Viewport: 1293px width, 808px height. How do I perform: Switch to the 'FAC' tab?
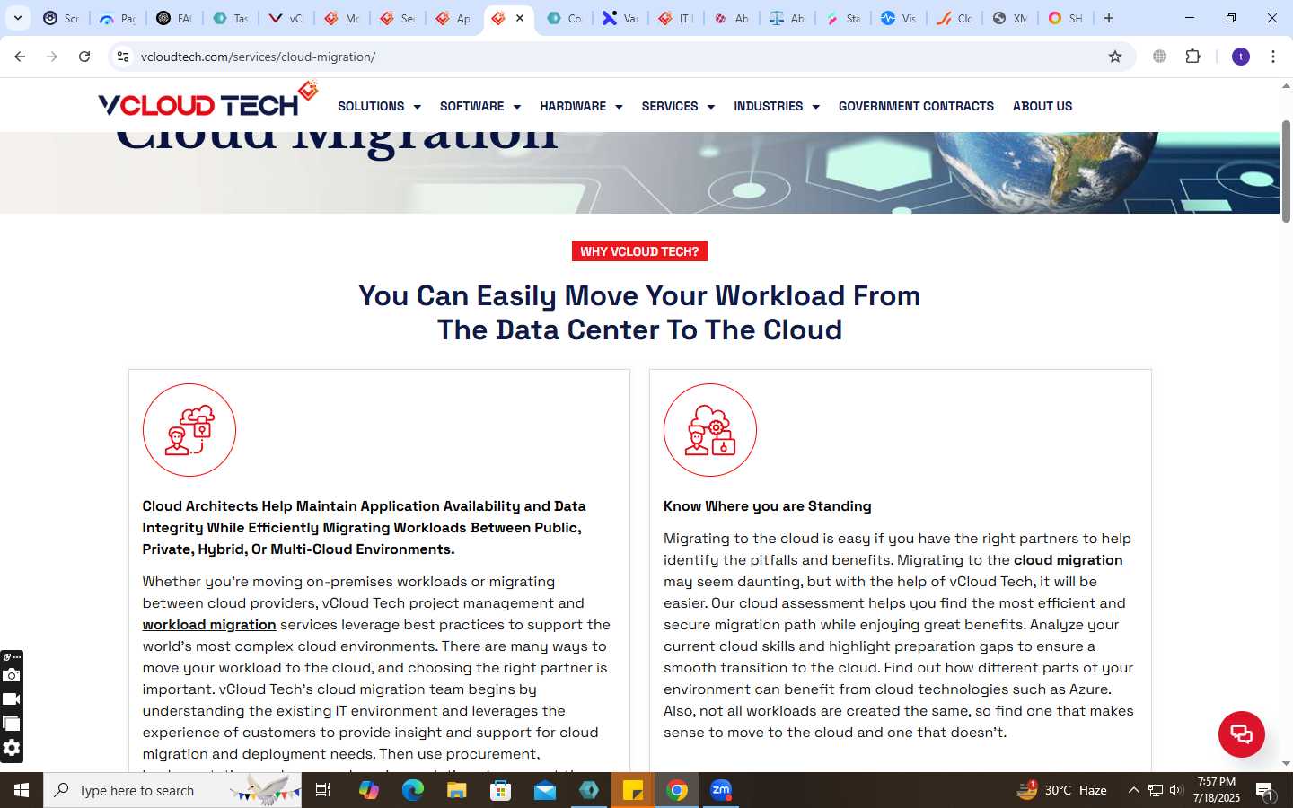(173, 18)
